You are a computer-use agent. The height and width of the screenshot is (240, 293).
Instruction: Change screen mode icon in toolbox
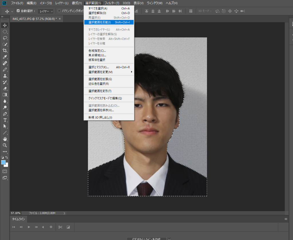coord(5,178)
